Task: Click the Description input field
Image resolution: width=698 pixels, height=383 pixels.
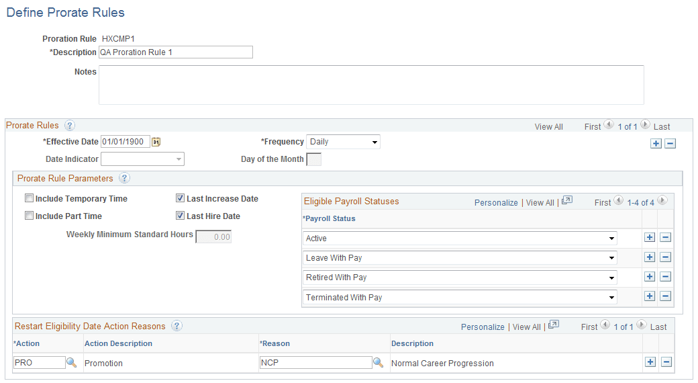Action: tap(176, 52)
